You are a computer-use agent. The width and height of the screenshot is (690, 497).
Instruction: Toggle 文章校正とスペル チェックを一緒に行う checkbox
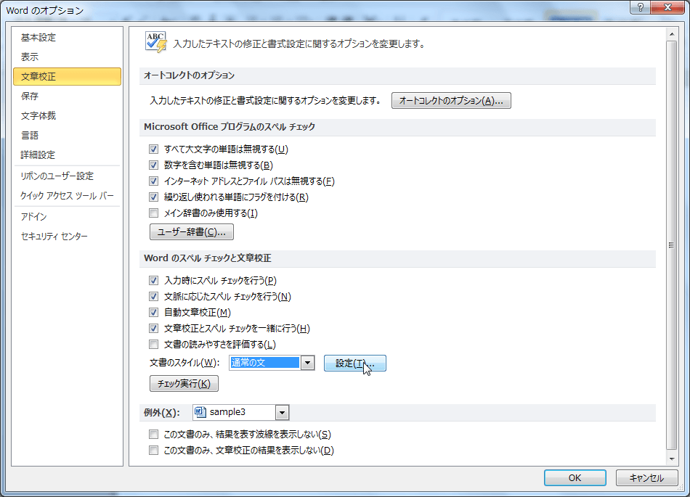click(x=153, y=328)
